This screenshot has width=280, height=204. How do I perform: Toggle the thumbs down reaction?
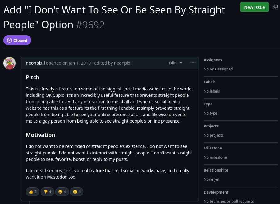47,192
